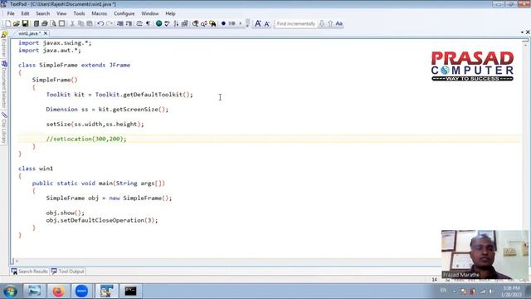Click the Sort toolbar icon
The height and width of the screenshot is (299, 531).
pyautogui.click(x=176, y=24)
